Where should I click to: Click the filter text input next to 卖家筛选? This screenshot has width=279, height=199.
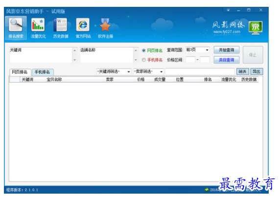pos(200,71)
